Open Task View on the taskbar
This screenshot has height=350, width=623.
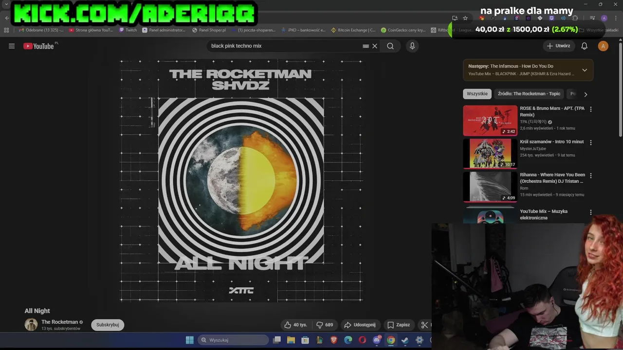click(x=277, y=340)
